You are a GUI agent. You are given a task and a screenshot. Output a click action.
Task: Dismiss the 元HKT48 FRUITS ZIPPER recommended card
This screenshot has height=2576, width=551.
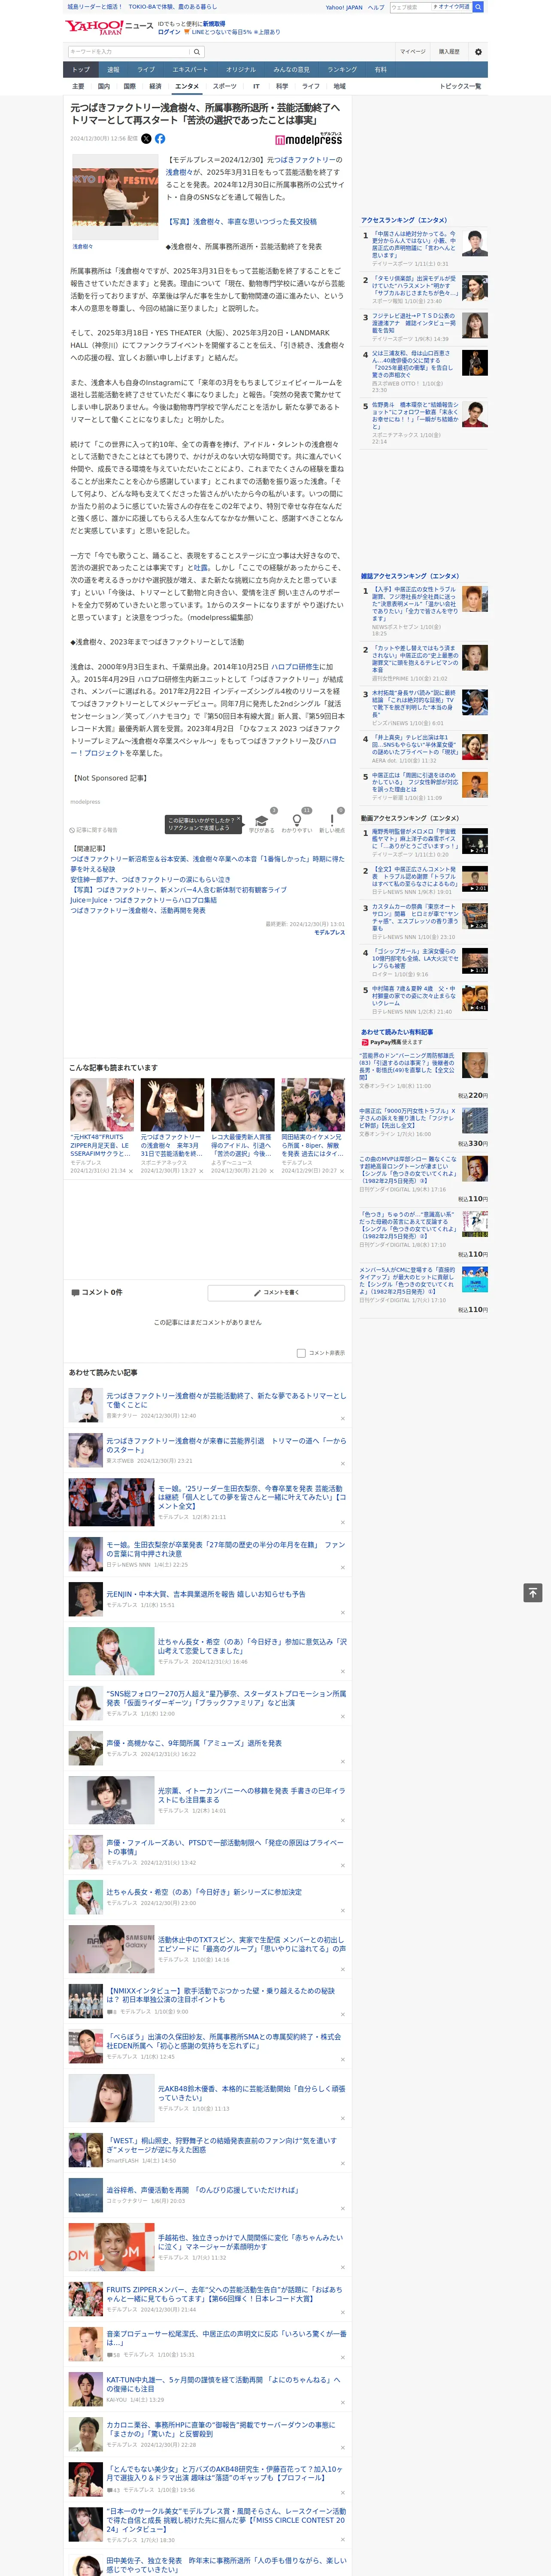coord(131,1171)
